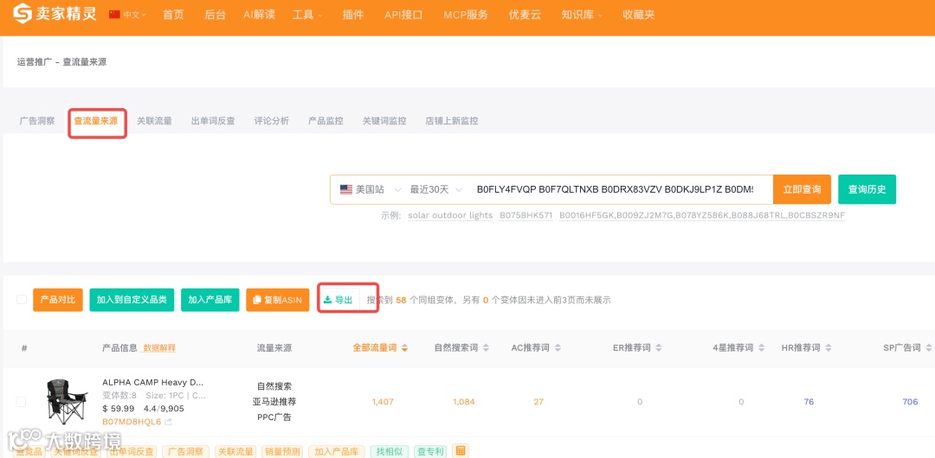Open ASIN link B07MD8HQL6
Screen dimensions: 935x458
132,422
